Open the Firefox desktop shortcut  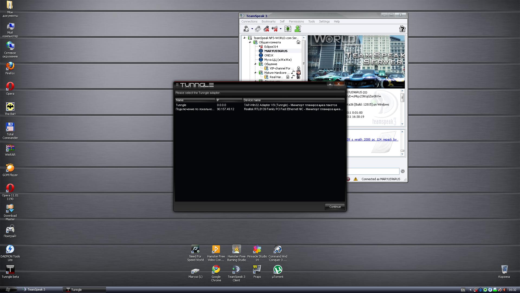(x=10, y=68)
